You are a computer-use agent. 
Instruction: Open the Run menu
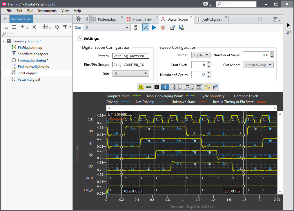pyautogui.click(x=30, y=11)
